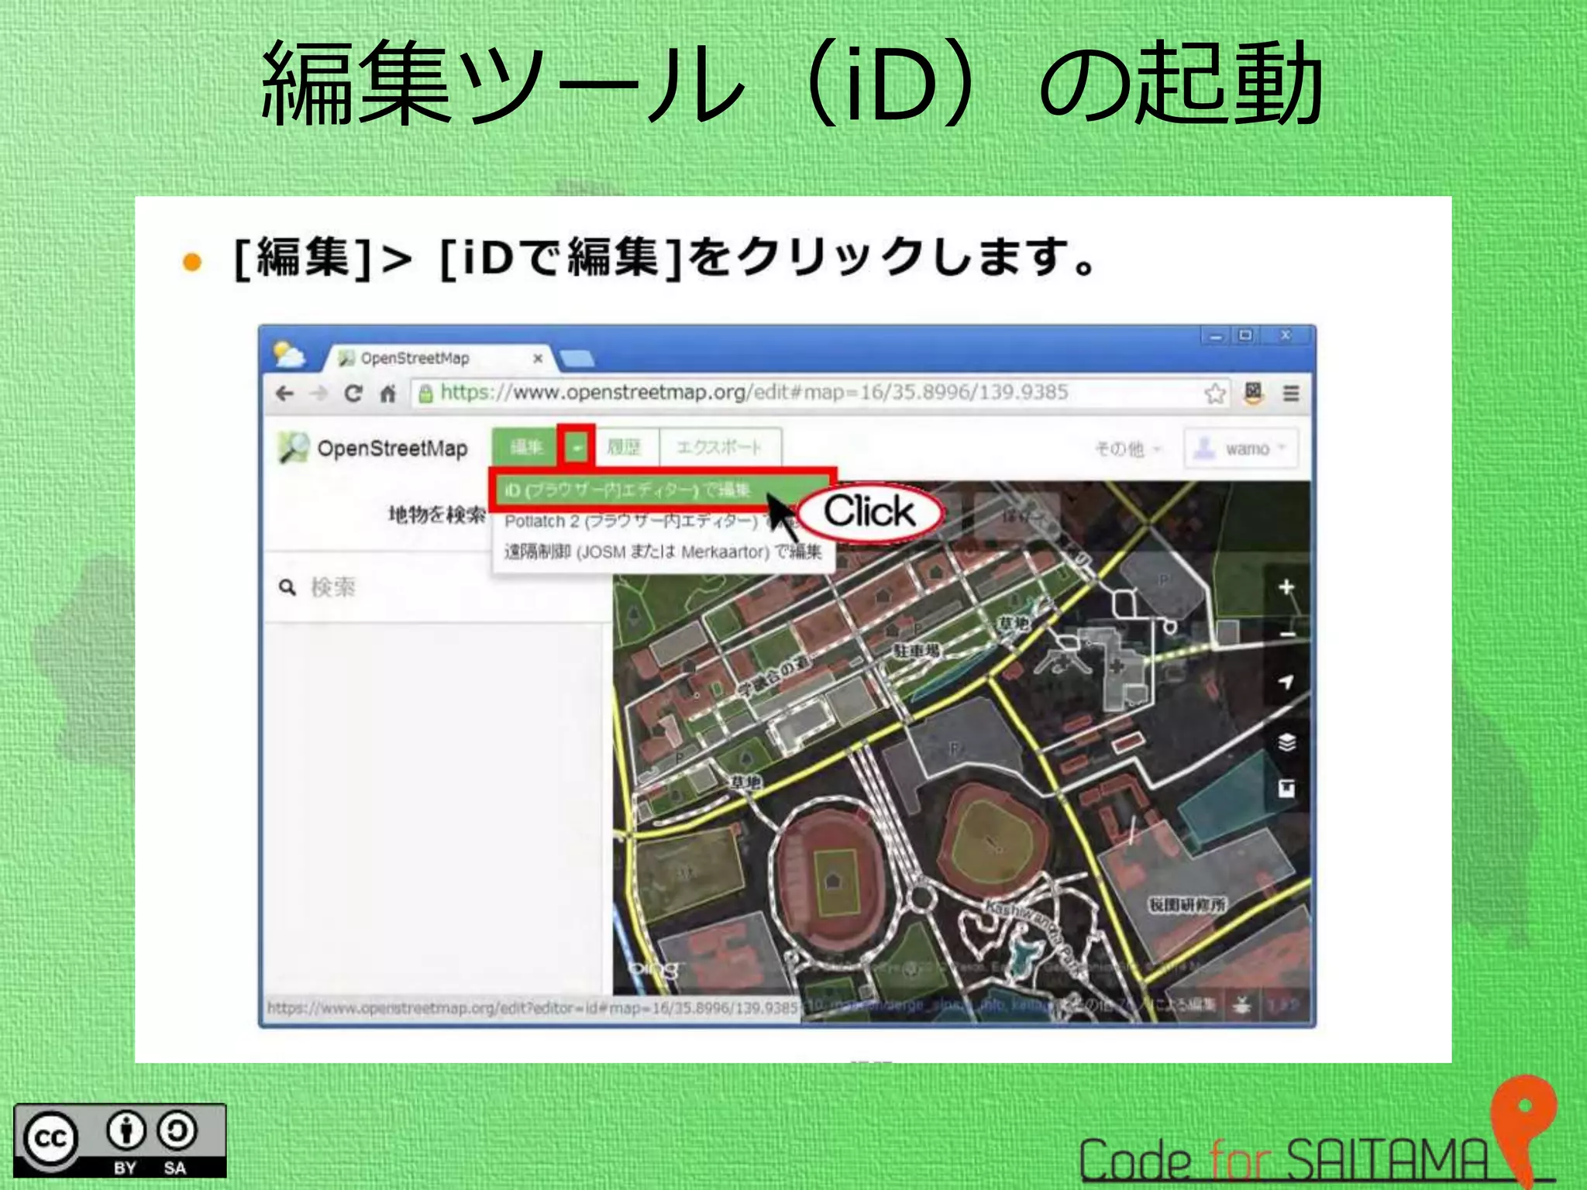
Task: Bookmark the page with the star icon
Action: pos(1214,394)
